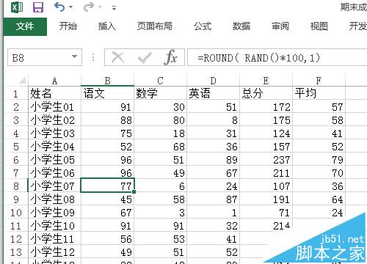This screenshot has height=264, width=367.
Task: Select total score cell 237
Action: 266,160
